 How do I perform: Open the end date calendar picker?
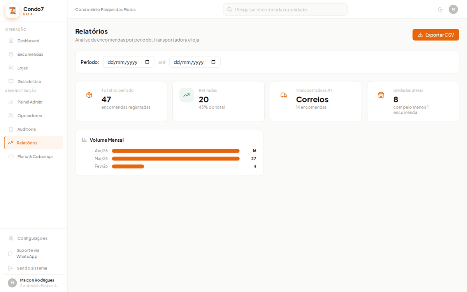[213, 62]
